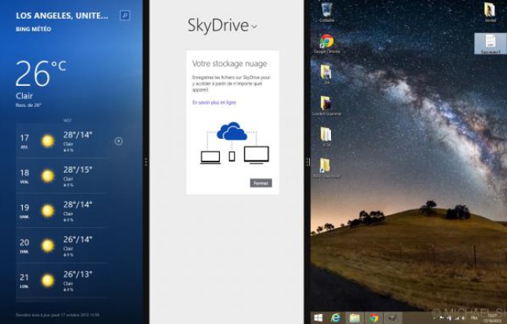
Task: Select the day 17 forecast row
Action: (62, 141)
